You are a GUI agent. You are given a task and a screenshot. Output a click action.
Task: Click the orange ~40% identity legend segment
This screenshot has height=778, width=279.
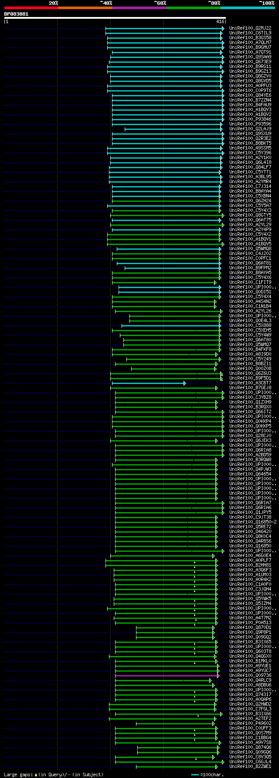[x=85, y=8]
